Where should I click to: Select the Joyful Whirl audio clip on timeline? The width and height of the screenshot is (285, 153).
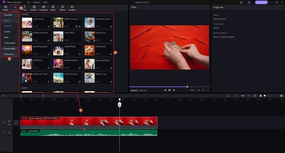point(89,133)
